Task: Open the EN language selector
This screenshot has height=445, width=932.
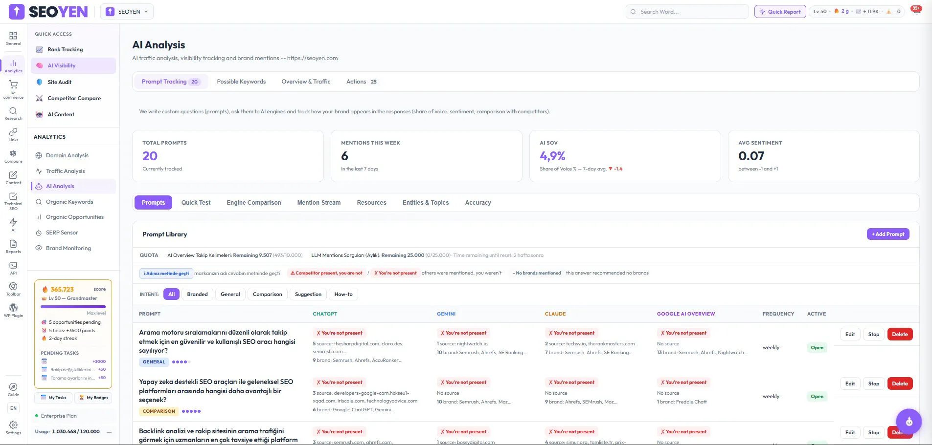Action: (x=13, y=408)
